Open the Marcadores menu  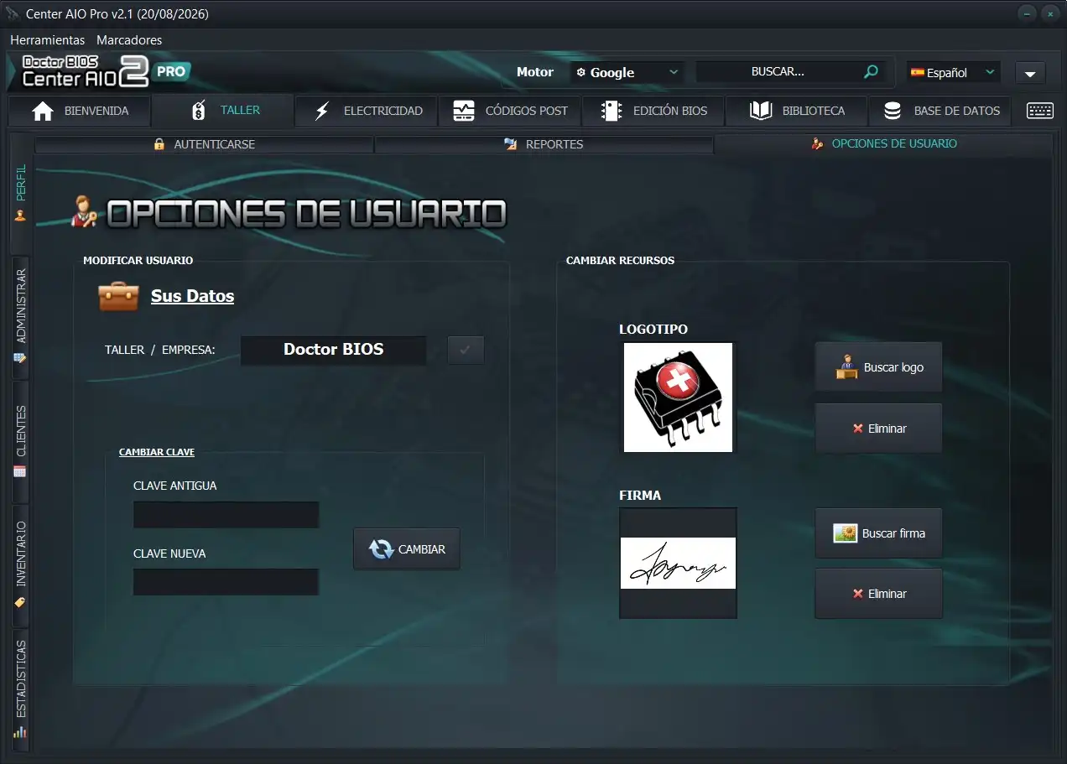[129, 39]
